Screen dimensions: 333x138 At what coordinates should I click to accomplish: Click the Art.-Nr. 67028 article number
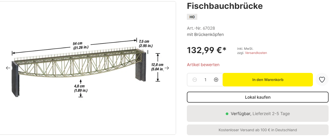point(201,28)
